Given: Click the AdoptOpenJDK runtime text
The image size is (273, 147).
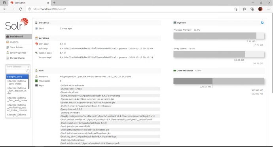Looking at the screenshot, I should (95, 76).
